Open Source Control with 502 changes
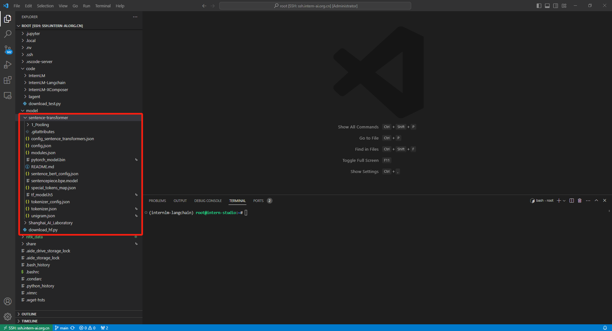Viewport: 612px width, 331px height. coord(8,49)
